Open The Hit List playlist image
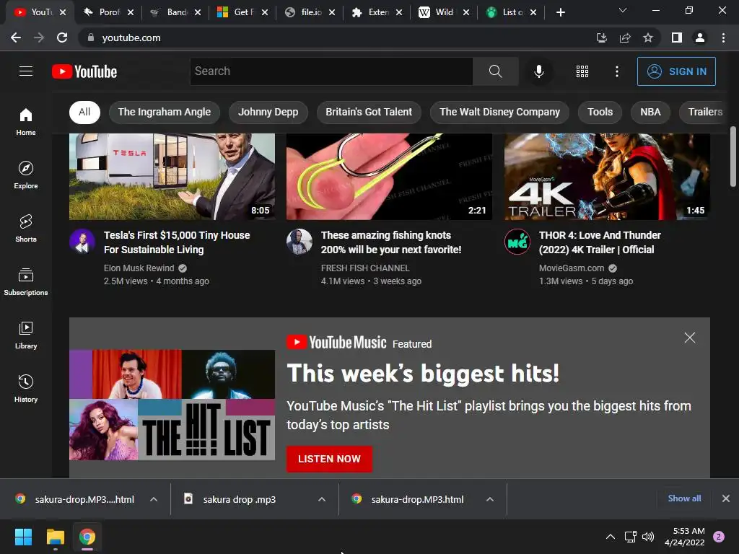Screen dimensions: 739x554 (x=172, y=405)
